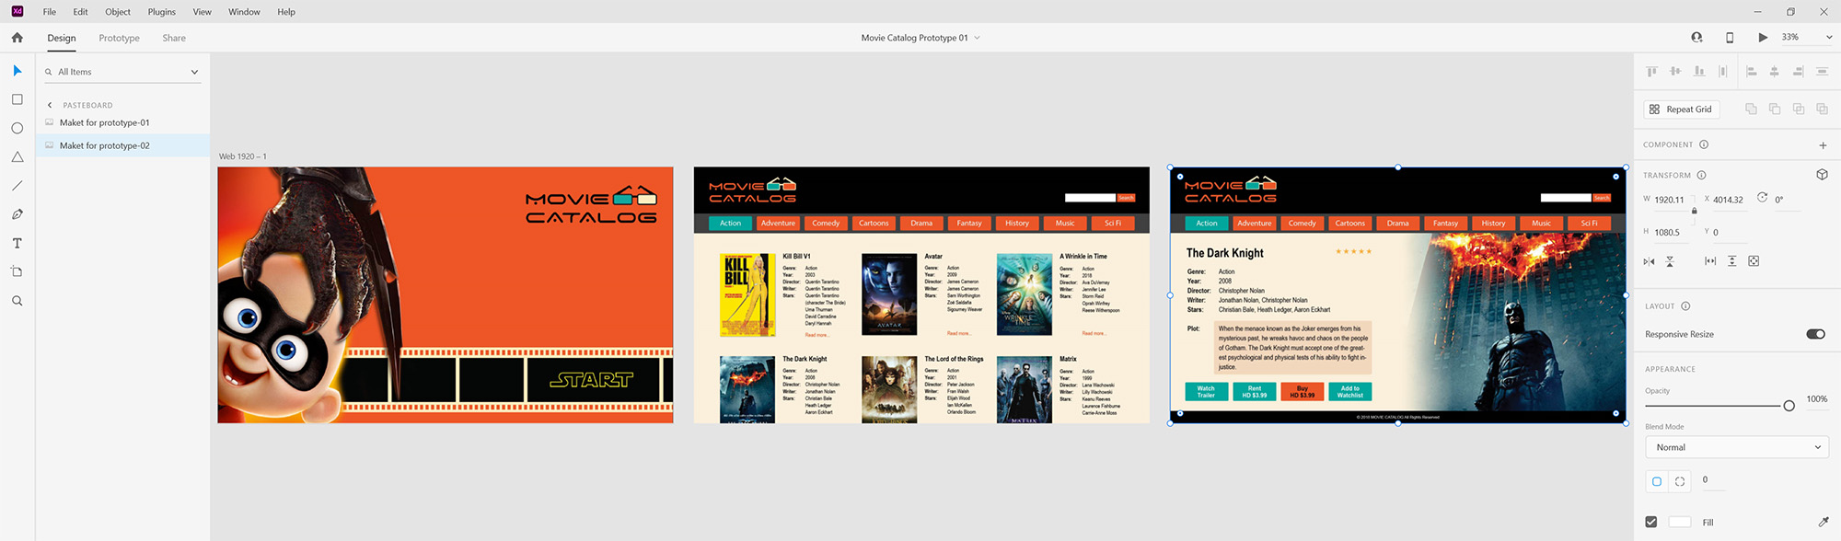Viewport: 1841px width, 541px height.
Task: Flip the selection horizontally
Action: tap(1649, 262)
